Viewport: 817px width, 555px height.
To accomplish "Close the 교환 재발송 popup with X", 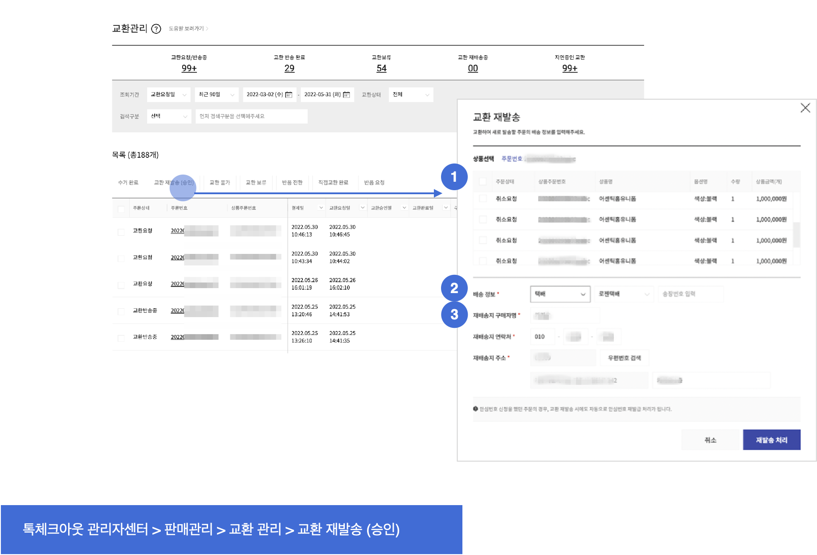I will (x=805, y=108).
